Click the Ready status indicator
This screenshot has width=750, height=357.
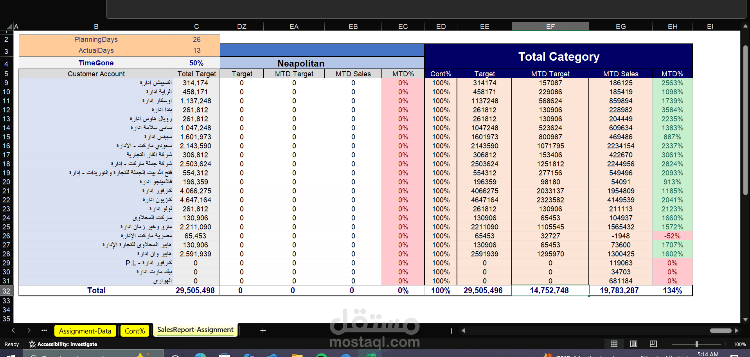click(x=12, y=344)
